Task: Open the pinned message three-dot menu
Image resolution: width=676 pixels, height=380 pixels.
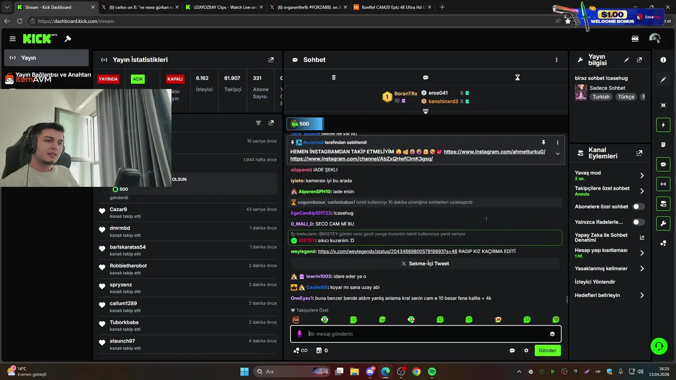Action: (x=557, y=142)
